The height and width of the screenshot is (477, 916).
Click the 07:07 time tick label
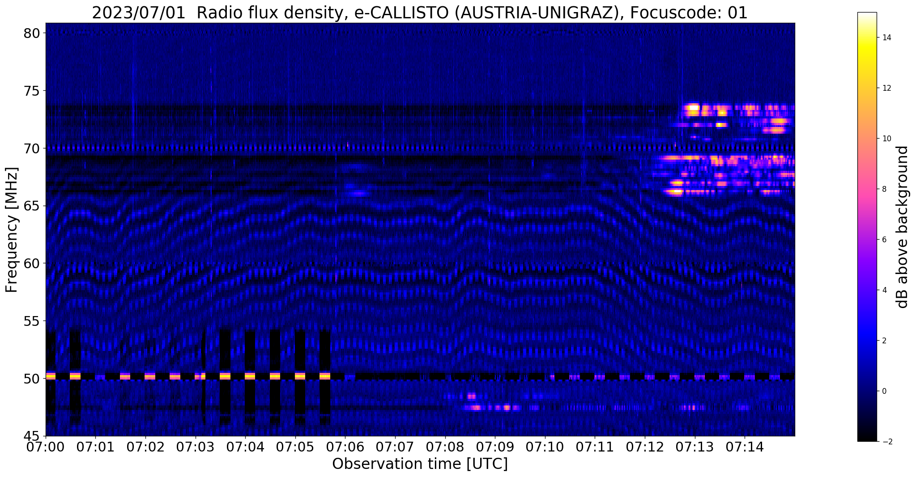[x=395, y=446]
